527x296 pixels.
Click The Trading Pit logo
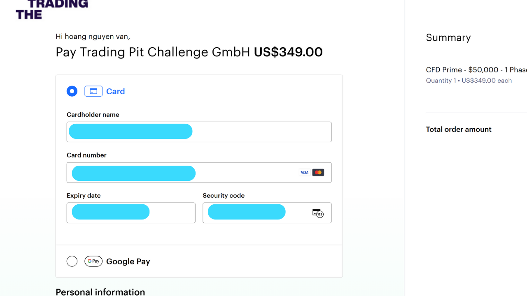coord(51,9)
